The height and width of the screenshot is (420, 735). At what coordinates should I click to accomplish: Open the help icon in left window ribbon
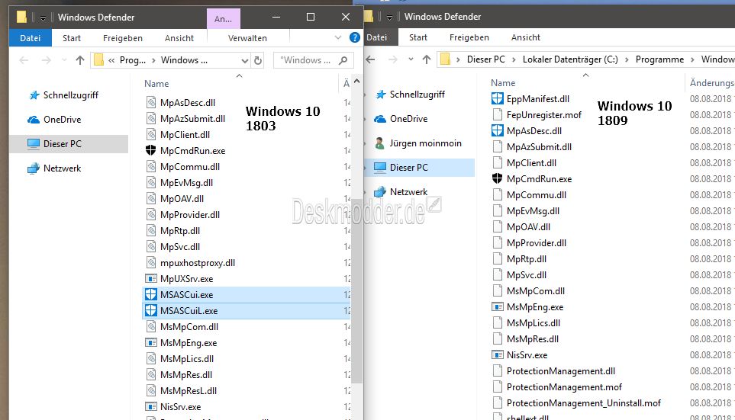pos(355,38)
